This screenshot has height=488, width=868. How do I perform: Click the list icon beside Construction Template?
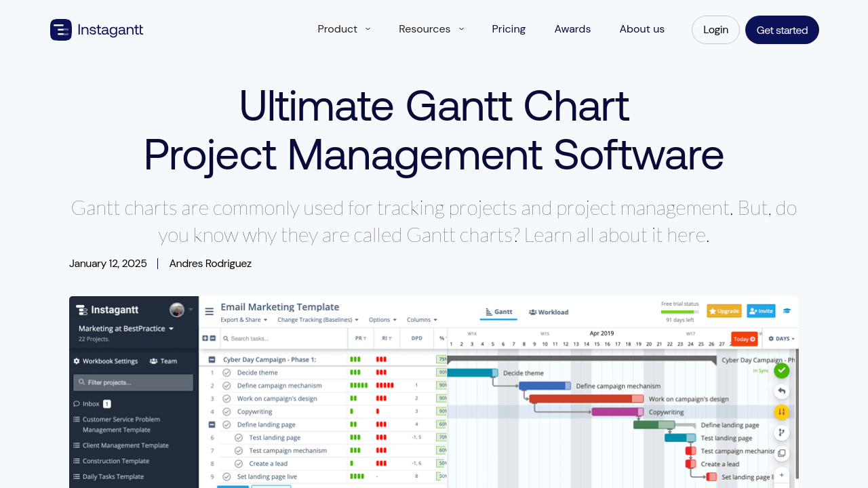tap(77, 461)
